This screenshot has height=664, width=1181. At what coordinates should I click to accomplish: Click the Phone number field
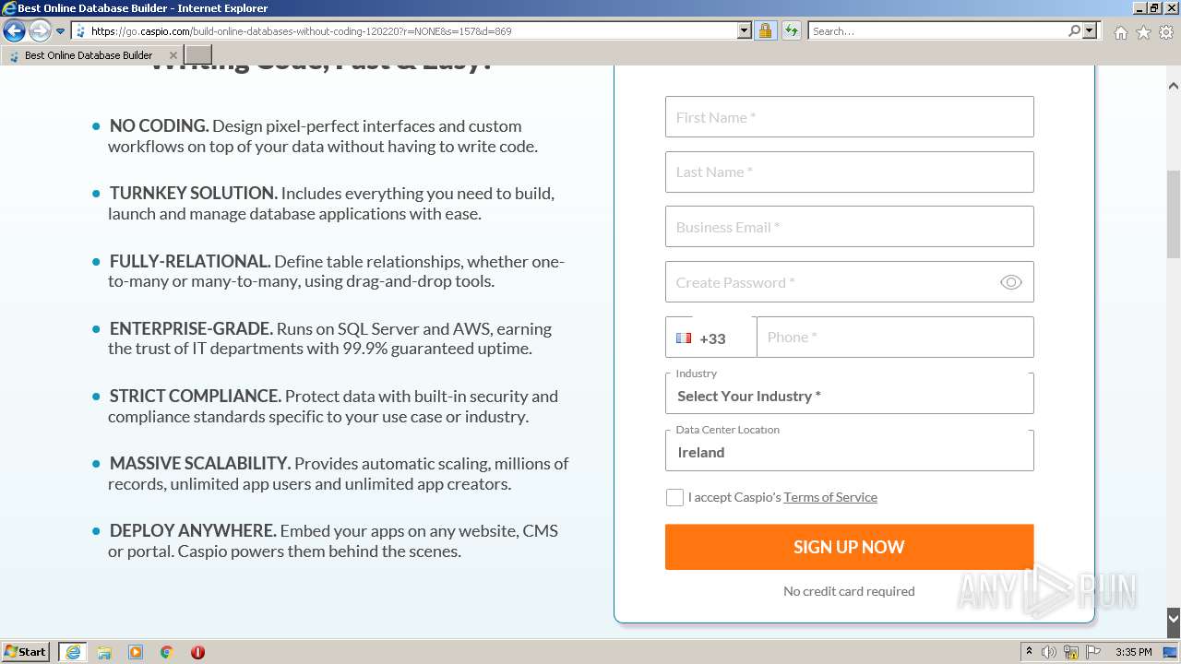(x=895, y=338)
